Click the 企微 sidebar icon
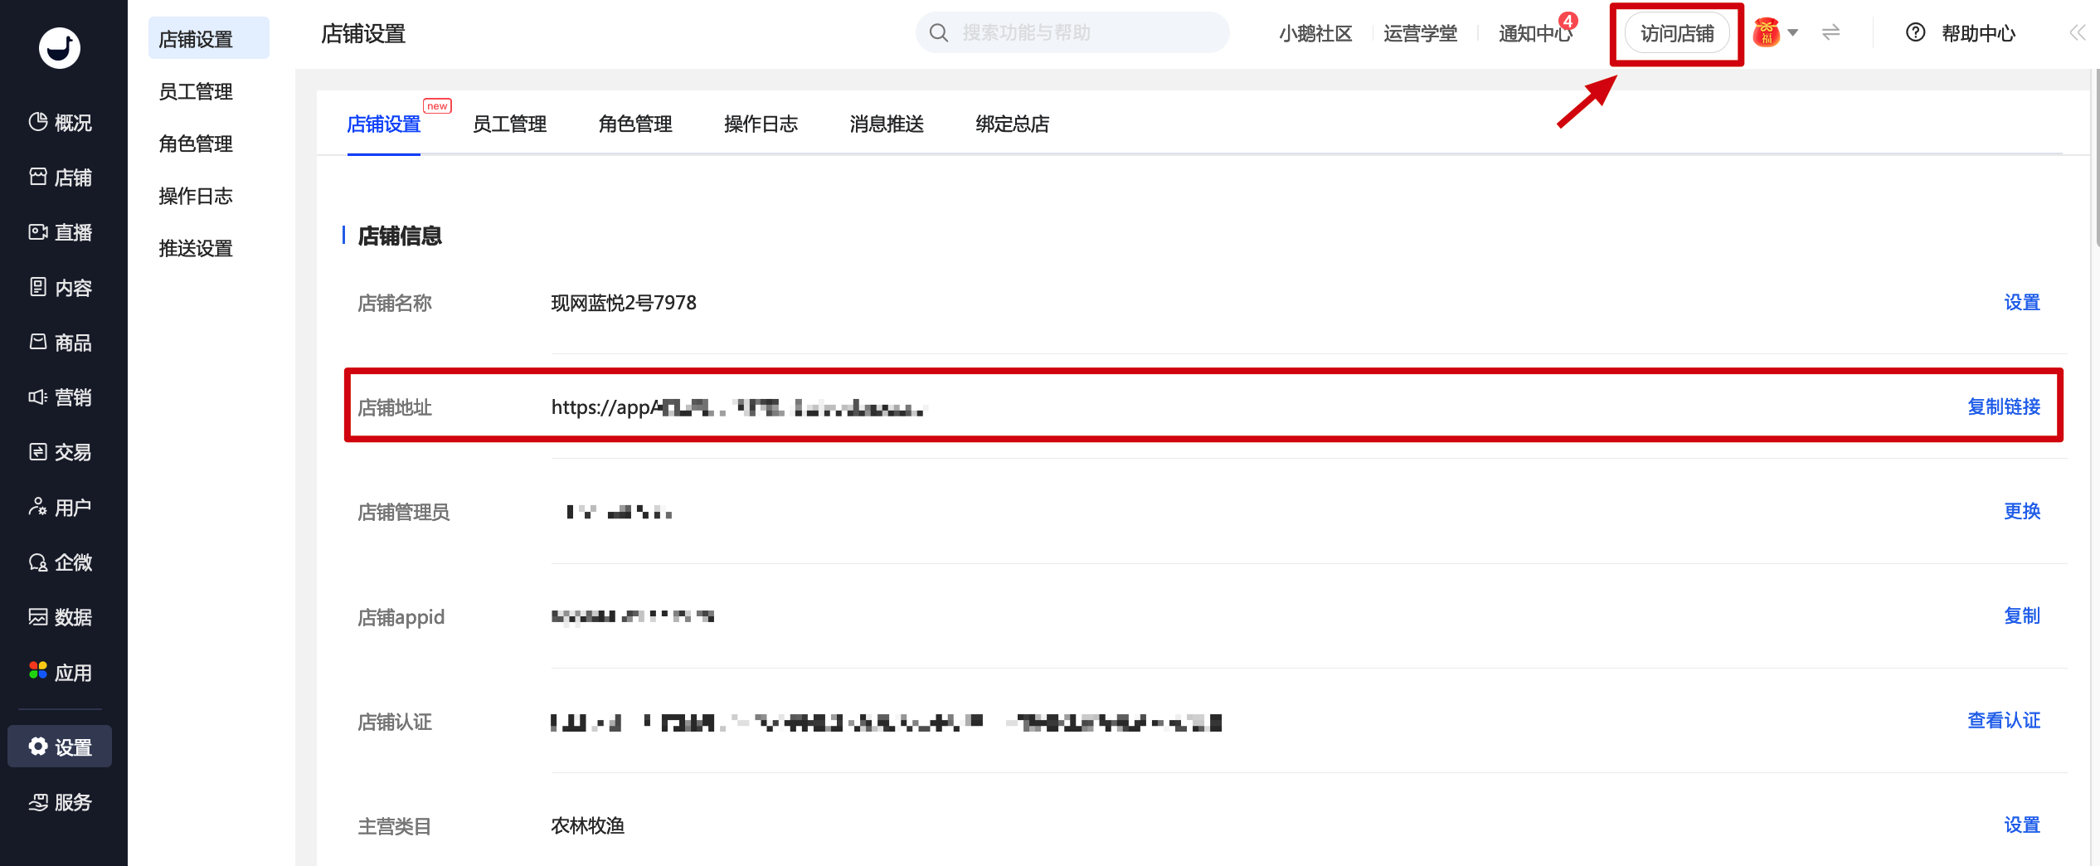Viewport: 2100px width, 866px height. pos(38,562)
